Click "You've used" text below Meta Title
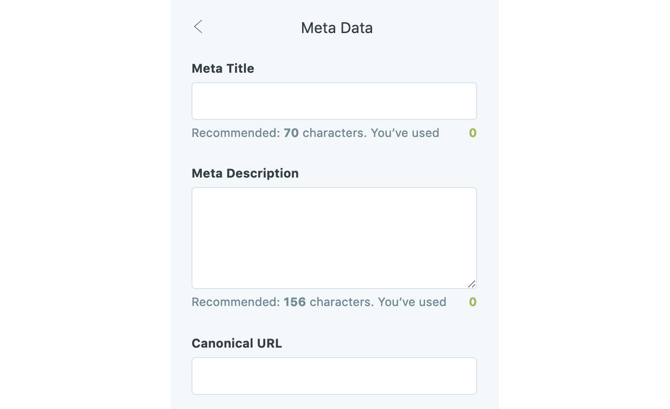 [405, 133]
